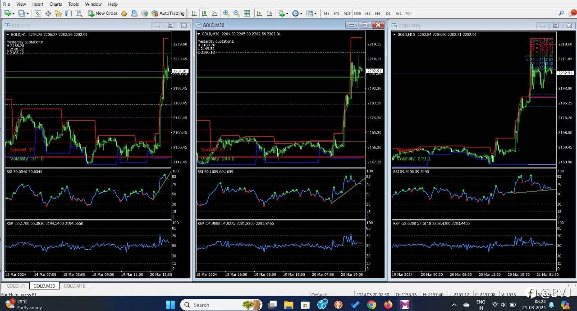
Task: Open the Profiles dropdown arrow
Action: click(x=27, y=14)
